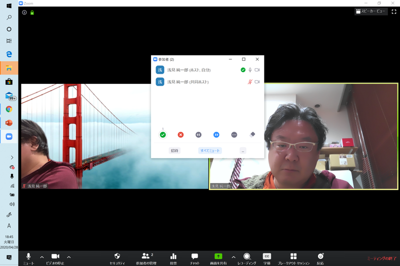Click Zoom icon on taskbar
Screen dimensions: 400x266
pos(9,137)
